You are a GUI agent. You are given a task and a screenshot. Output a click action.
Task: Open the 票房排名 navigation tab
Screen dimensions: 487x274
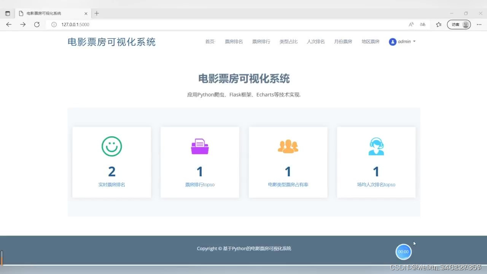click(234, 42)
